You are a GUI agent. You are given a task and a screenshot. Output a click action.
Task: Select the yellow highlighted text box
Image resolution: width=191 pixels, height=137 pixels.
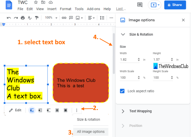point(26,84)
